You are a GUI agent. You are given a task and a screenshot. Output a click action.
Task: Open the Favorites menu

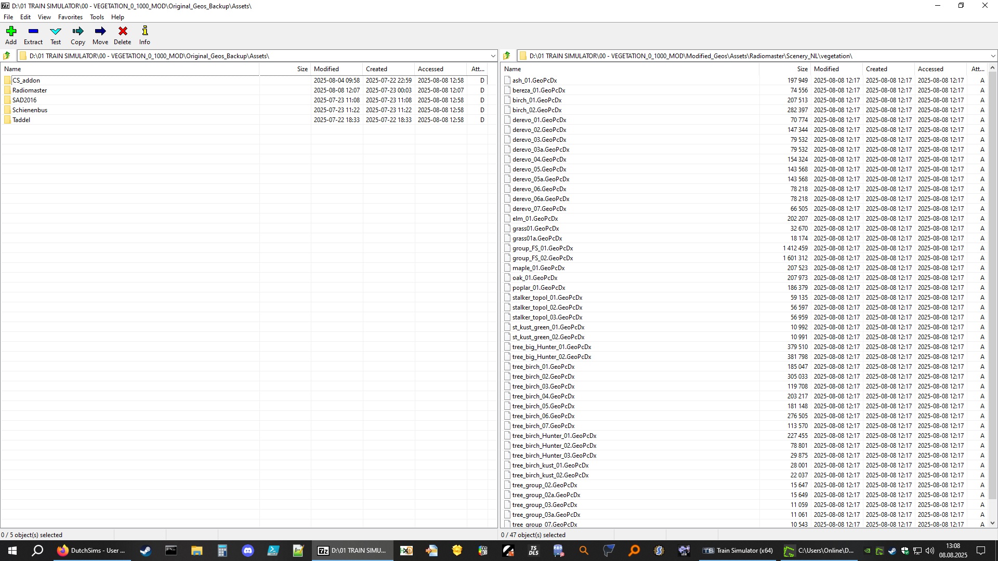point(70,17)
